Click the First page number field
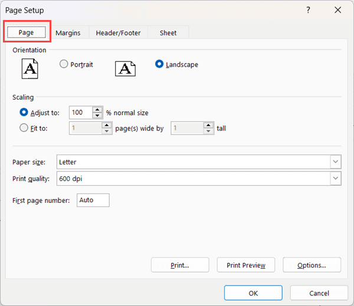 [x=93, y=200]
